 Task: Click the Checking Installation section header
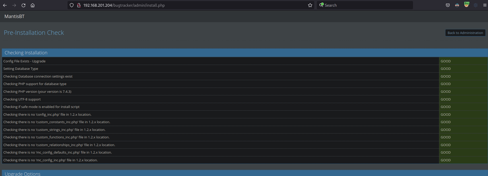26,53
